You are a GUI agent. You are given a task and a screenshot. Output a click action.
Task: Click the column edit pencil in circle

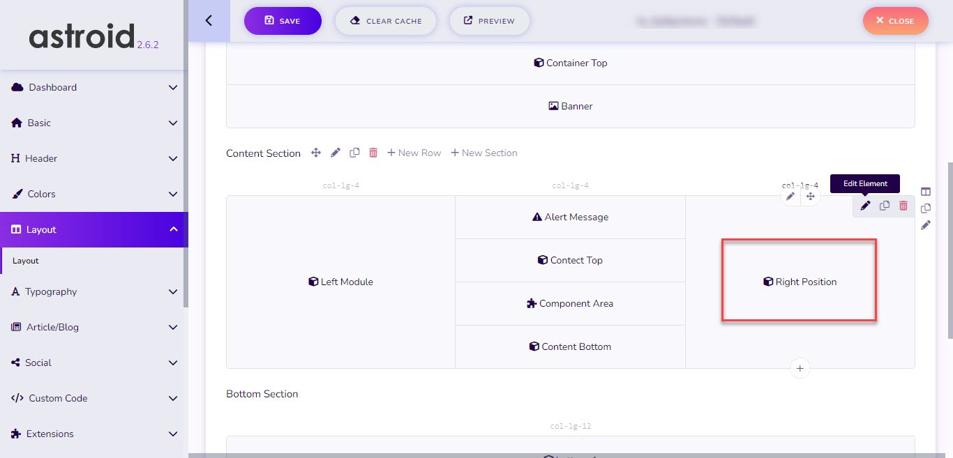[x=790, y=197]
